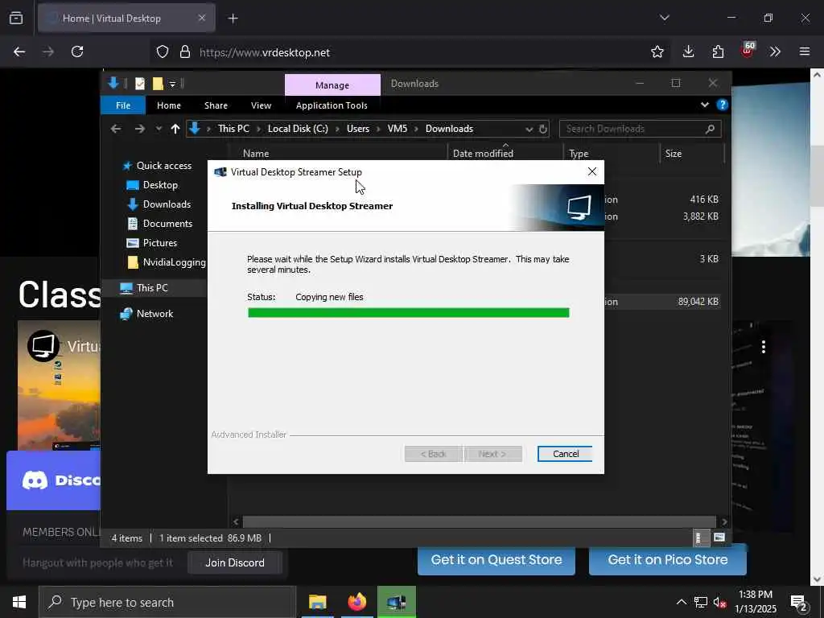Reload the vrdesktop.net page
The height and width of the screenshot is (618, 824).
77,52
